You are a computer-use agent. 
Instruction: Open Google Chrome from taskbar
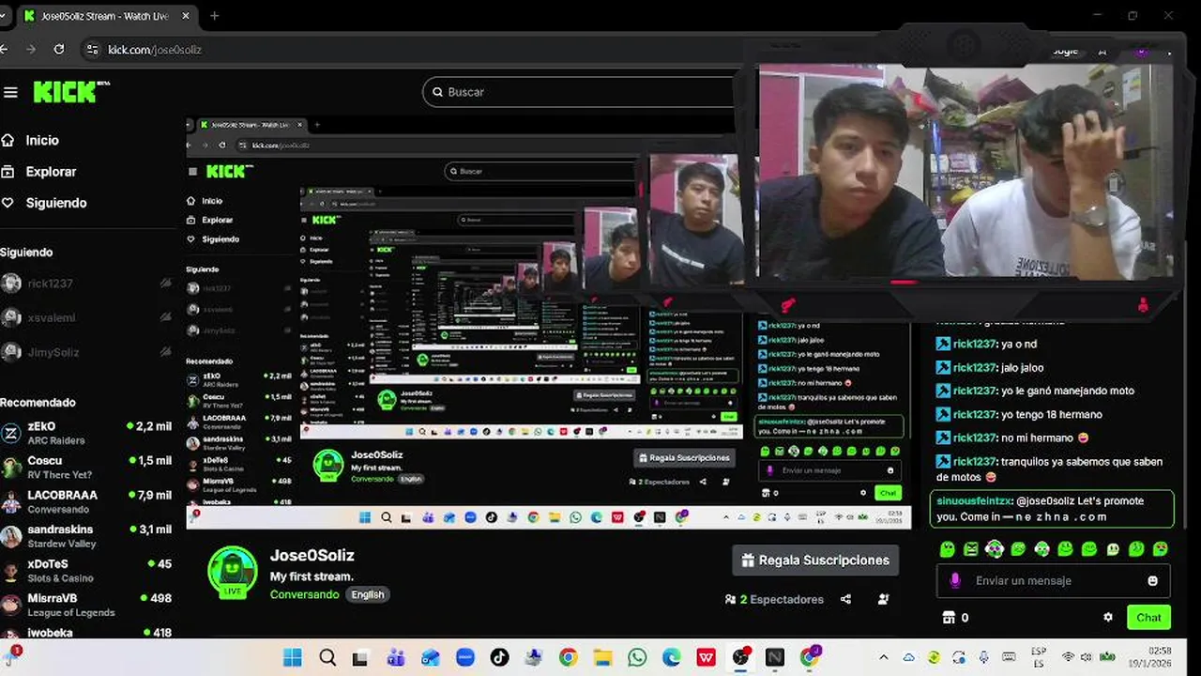pyautogui.click(x=568, y=657)
